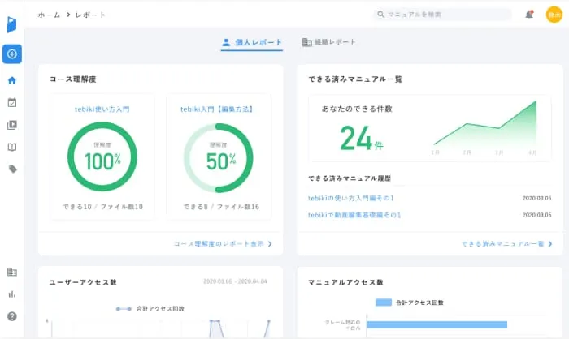Viewport: 569px width, 339px height.
Task: Open tebiki使い方入門 course link
Action: tap(102, 109)
